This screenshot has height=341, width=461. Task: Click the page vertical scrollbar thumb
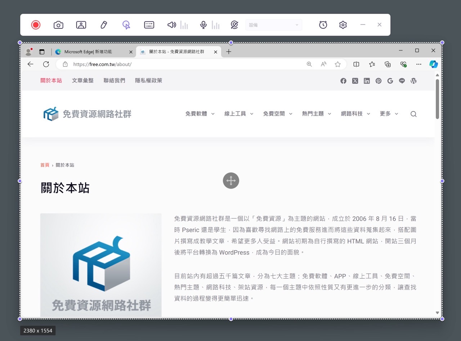437,99
